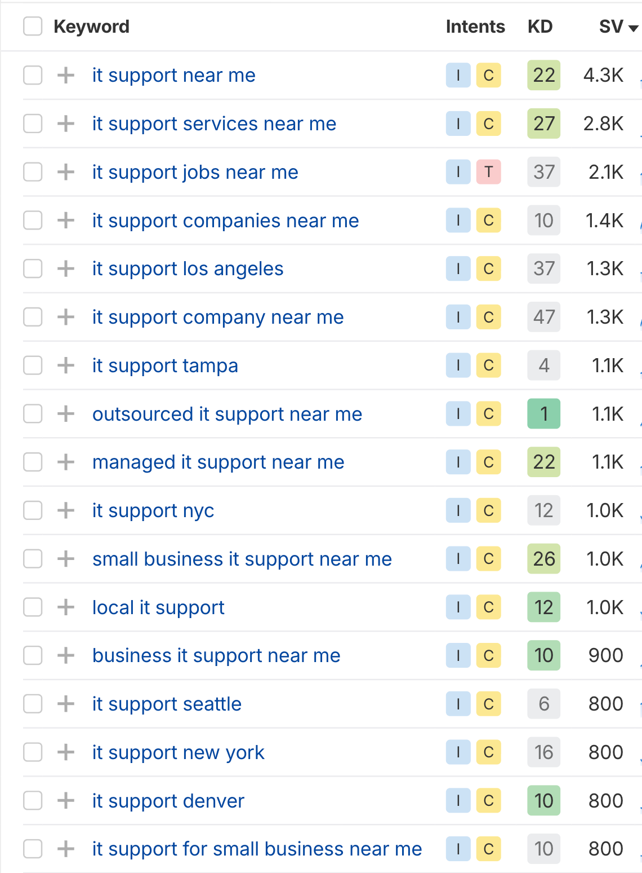642x873 pixels.
Task: Open the keyword "it support companies near me"
Action: [225, 221]
